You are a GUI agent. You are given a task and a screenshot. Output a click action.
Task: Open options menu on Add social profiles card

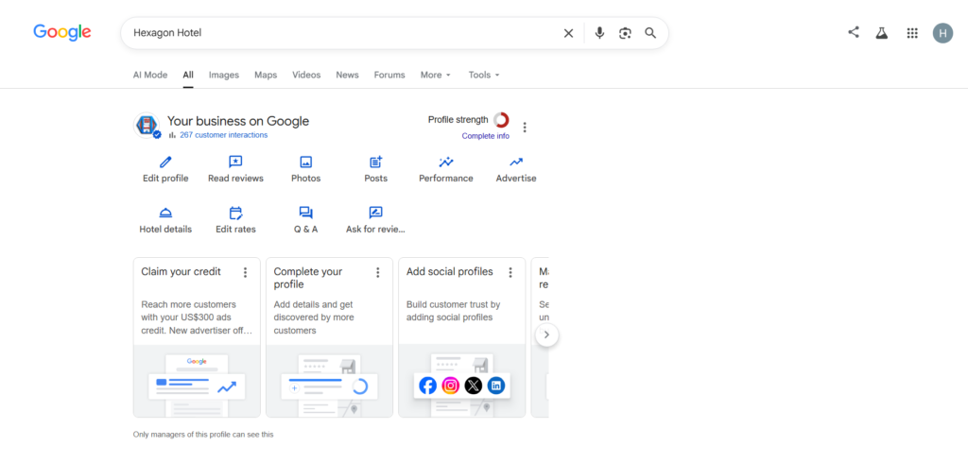point(510,272)
